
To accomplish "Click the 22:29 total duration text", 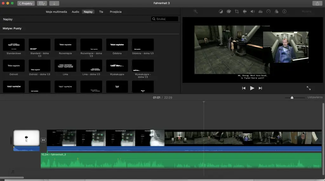I will point(168,97).
